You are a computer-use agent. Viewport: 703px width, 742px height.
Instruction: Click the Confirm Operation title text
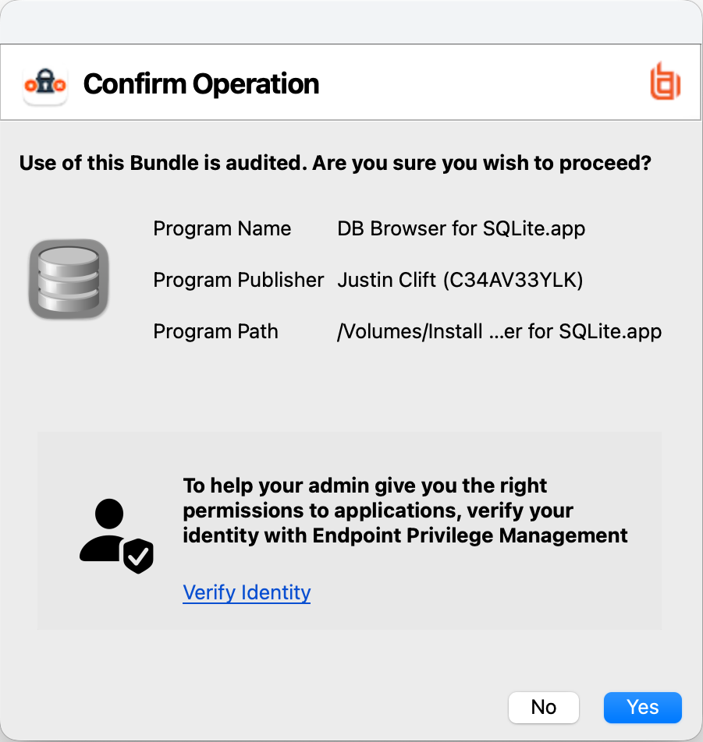click(x=201, y=83)
